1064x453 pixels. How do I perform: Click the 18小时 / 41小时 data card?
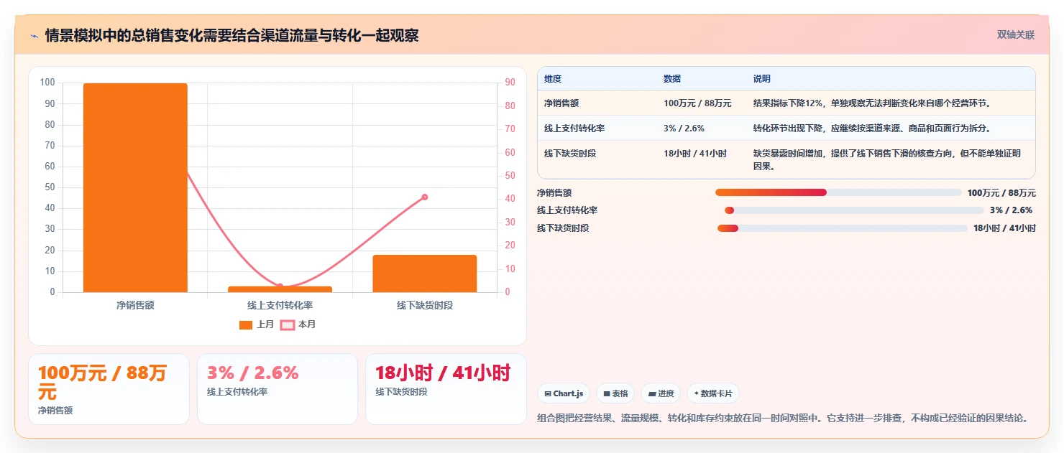point(446,389)
